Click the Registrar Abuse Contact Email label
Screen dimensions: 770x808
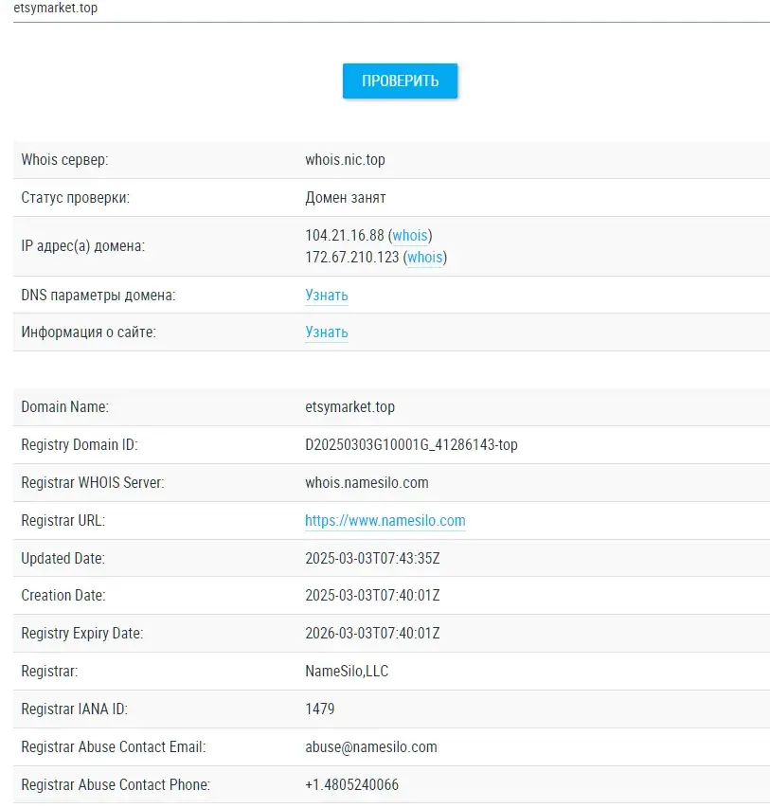point(114,747)
